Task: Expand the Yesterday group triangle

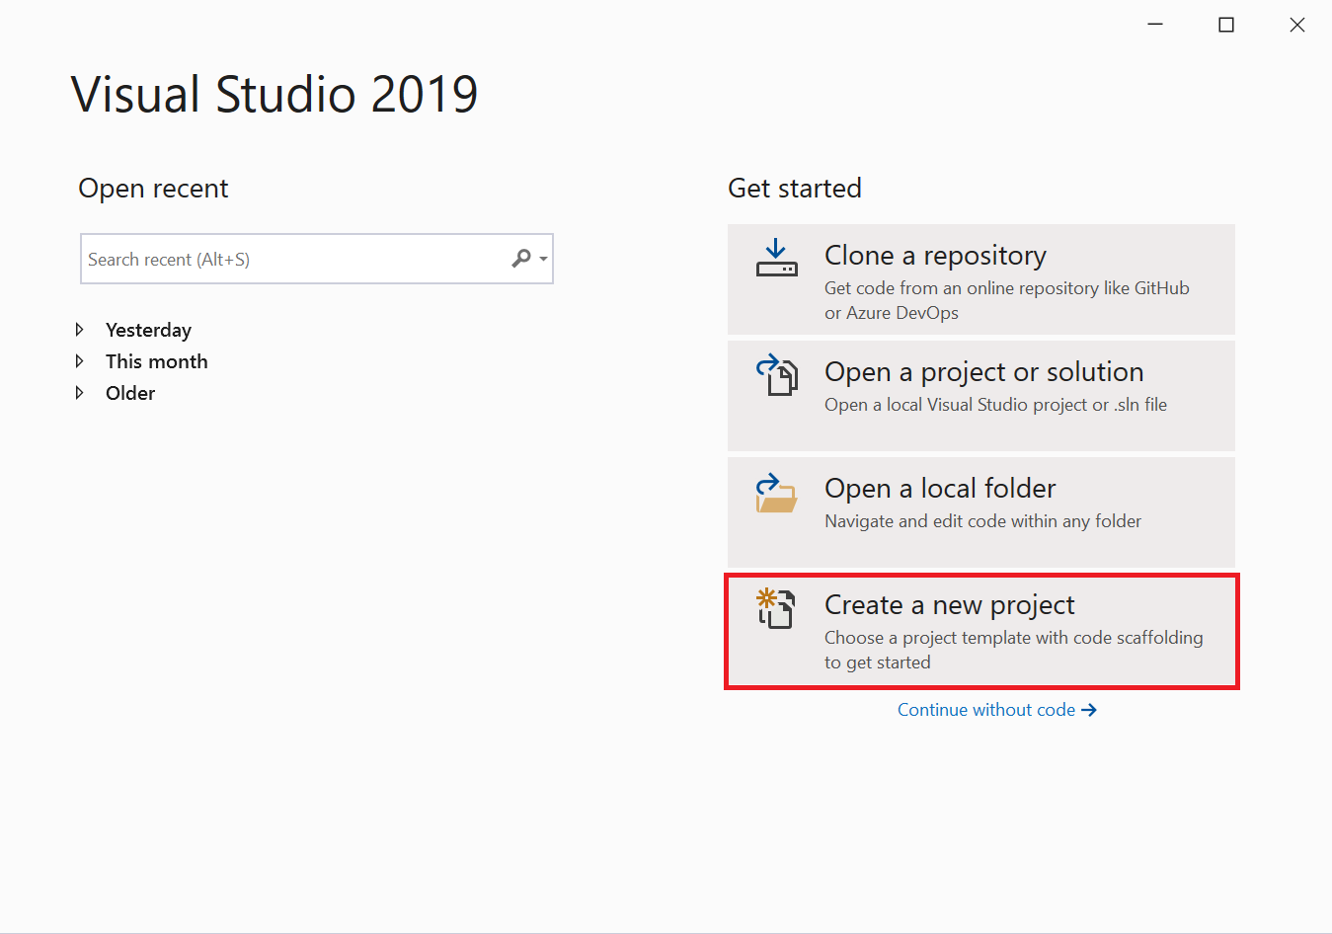Action: coord(80,330)
